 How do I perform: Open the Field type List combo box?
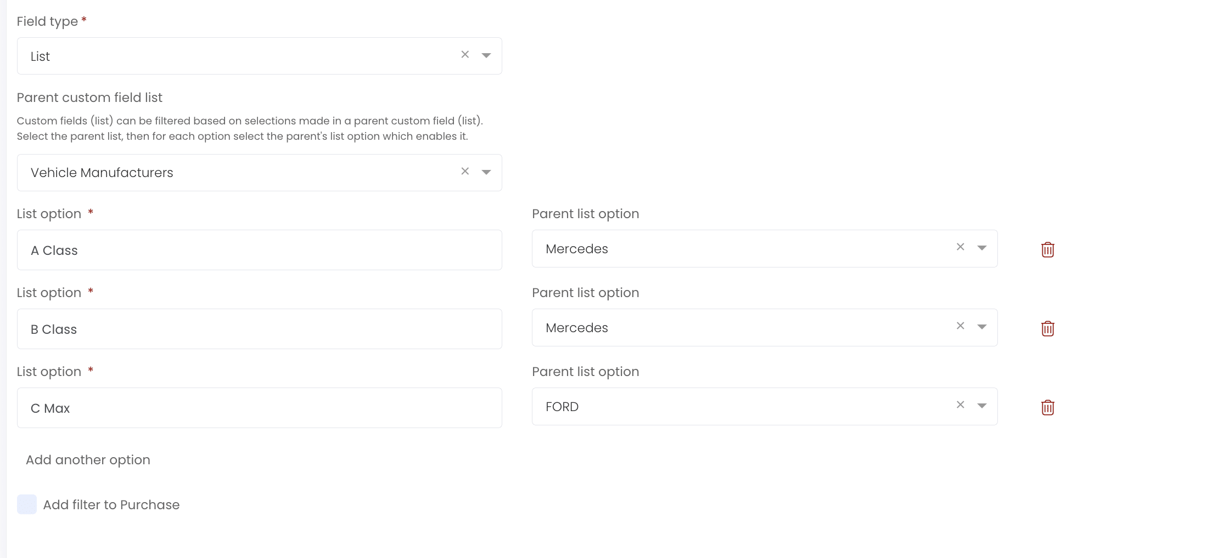[x=260, y=56]
